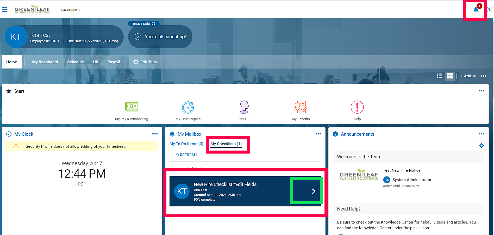Open the My Mailbox panel title
494x235 pixels.
(x=190, y=134)
